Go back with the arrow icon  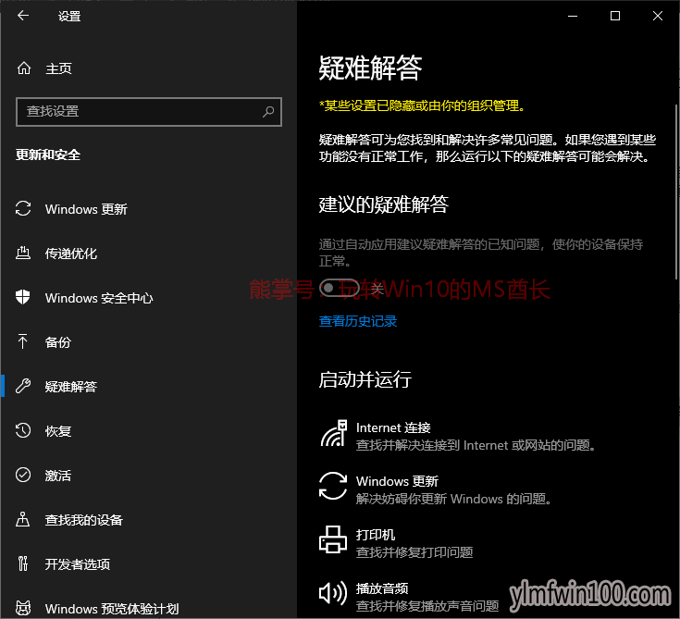(x=23, y=16)
